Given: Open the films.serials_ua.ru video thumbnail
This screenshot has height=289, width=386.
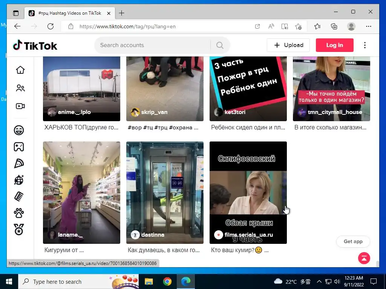Looking at the screenshot, I should (x=248, y=193).
